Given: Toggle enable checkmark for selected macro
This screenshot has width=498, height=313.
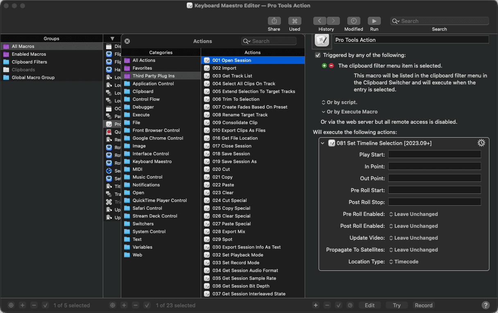Looking at the screenshot, I should point(147,305).
